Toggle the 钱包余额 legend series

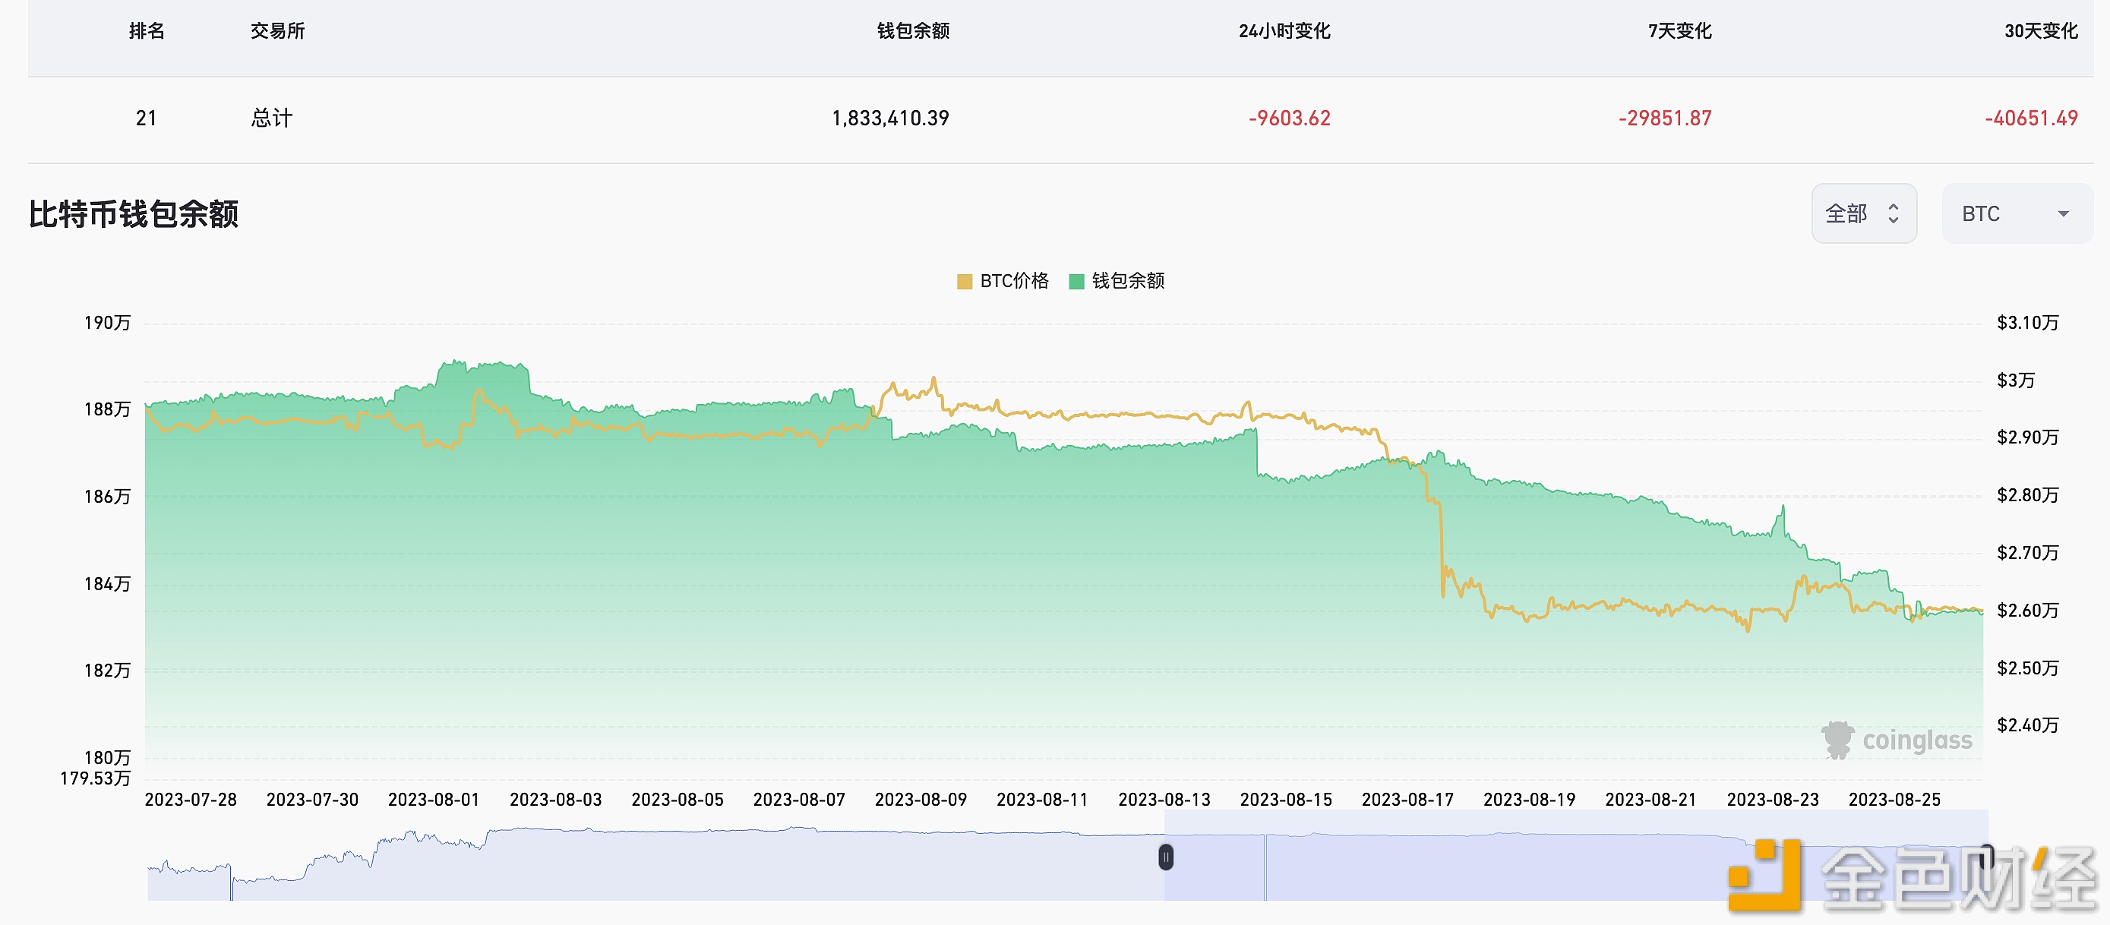(x=1117, y=281)
